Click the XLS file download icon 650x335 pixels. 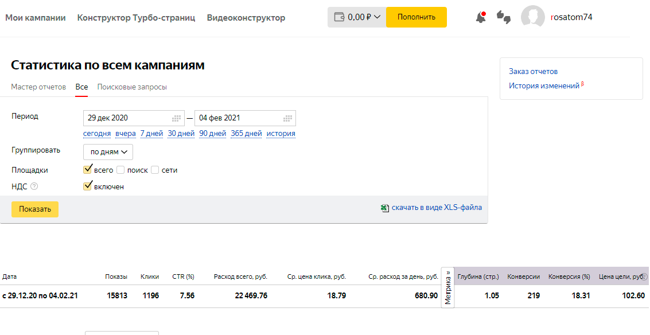[385, 208]
